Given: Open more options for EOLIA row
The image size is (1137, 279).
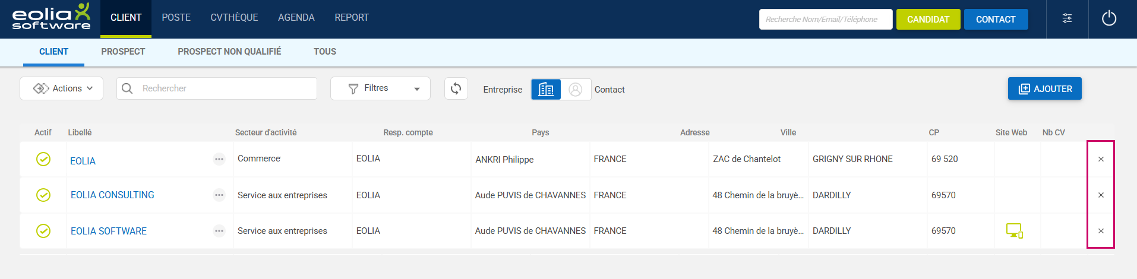Looking at the screenshot, I should click(x=219, y=159).
